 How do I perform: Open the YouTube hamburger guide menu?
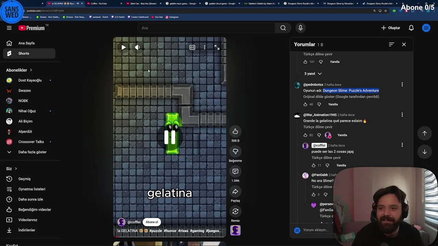tap(9, 28)
